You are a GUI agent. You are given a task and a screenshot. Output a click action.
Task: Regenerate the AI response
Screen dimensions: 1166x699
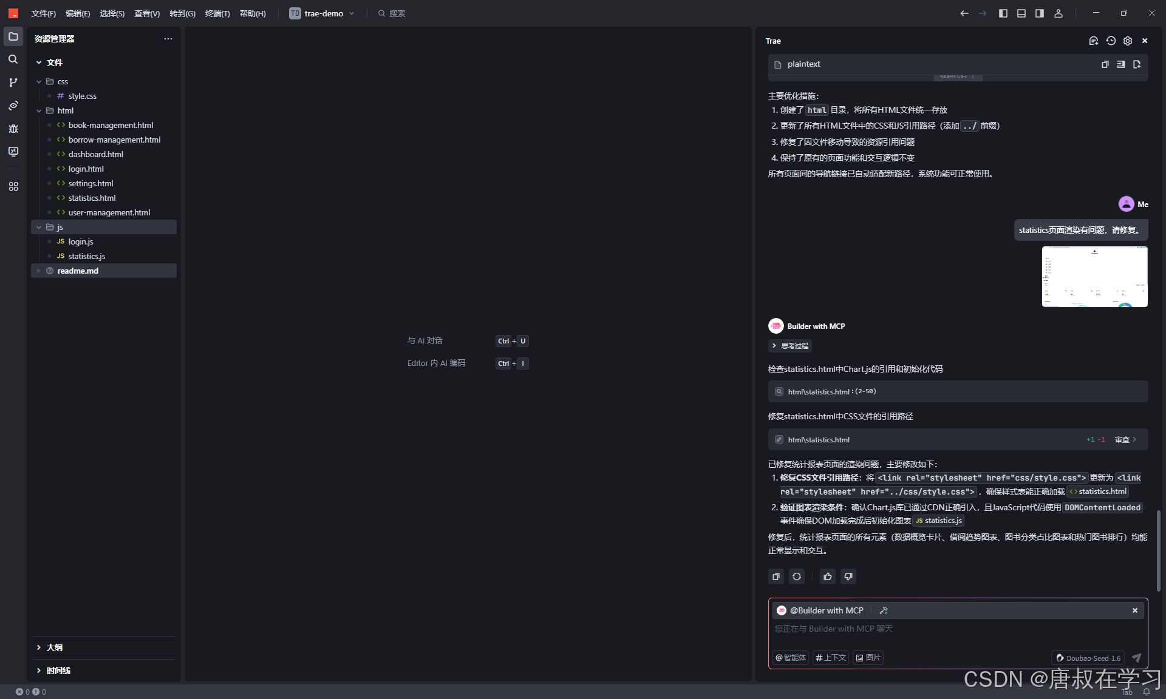click(797, 576)
